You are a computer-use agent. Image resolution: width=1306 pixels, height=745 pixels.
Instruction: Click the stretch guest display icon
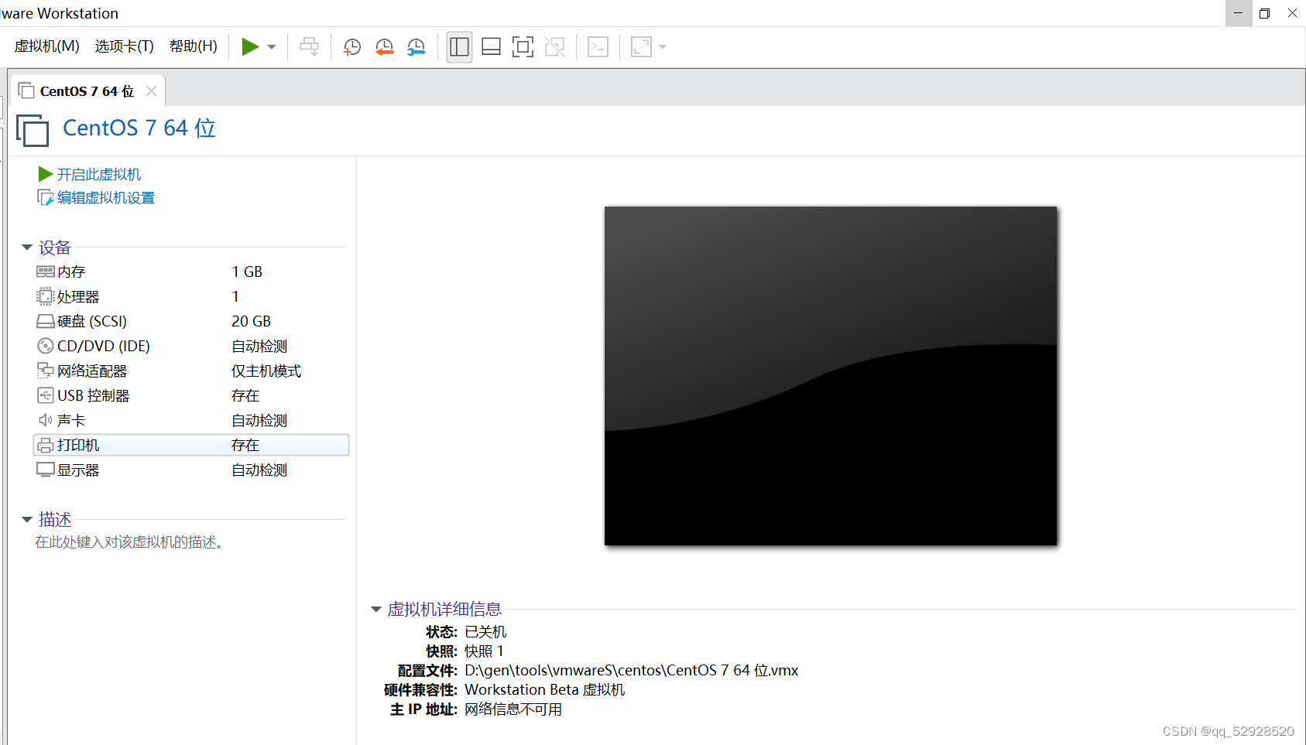(641, 47)
